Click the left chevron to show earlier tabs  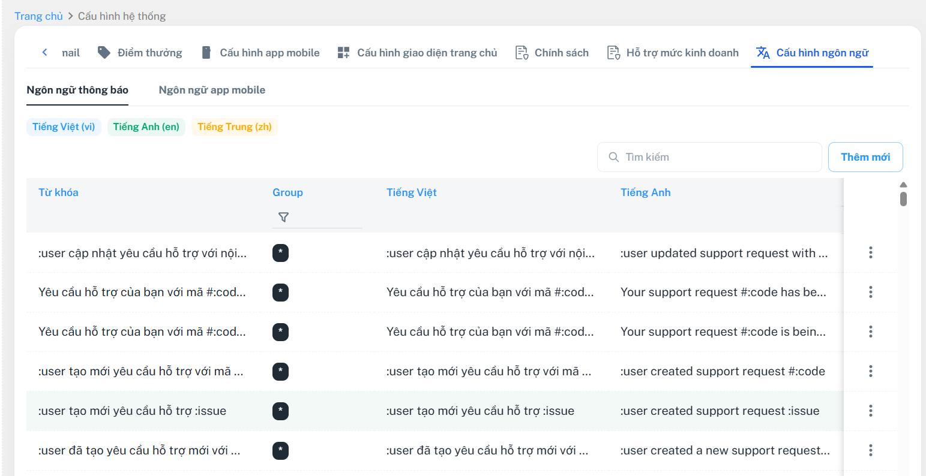pyautogui.click(x=44, y=53)
